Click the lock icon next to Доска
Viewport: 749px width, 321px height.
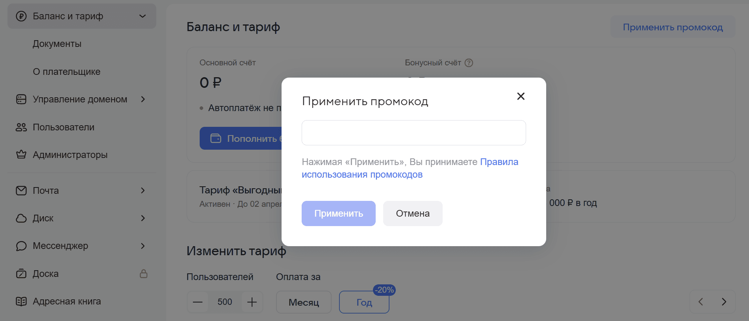click(144, 274)
